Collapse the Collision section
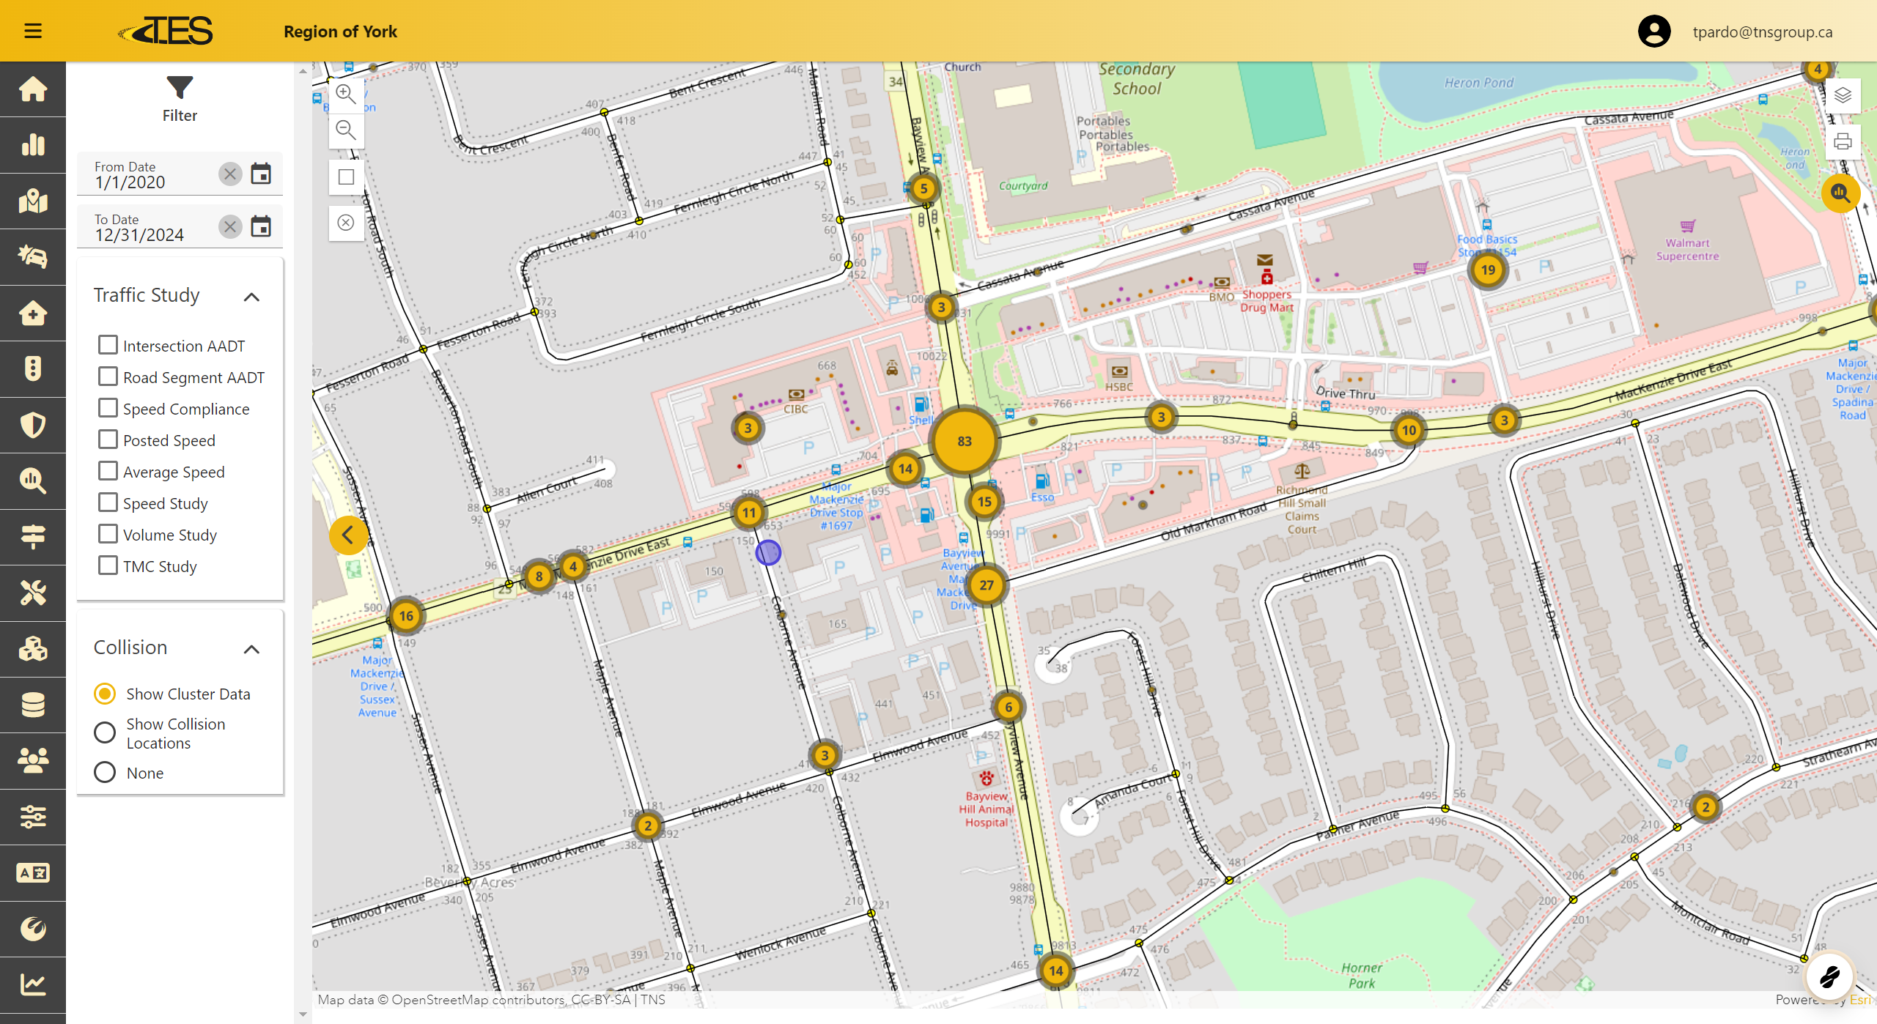Viewport: 1877px width, 1024px height. (251, 649)
